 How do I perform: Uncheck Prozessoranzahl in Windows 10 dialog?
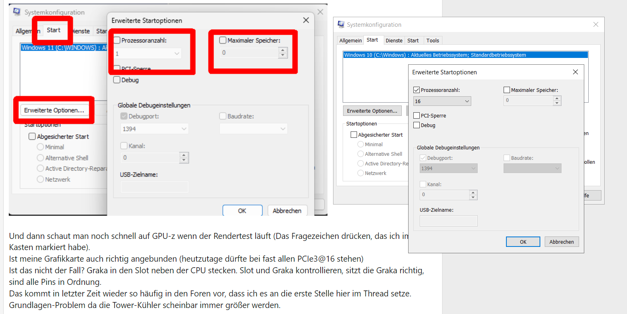[417, 90]
